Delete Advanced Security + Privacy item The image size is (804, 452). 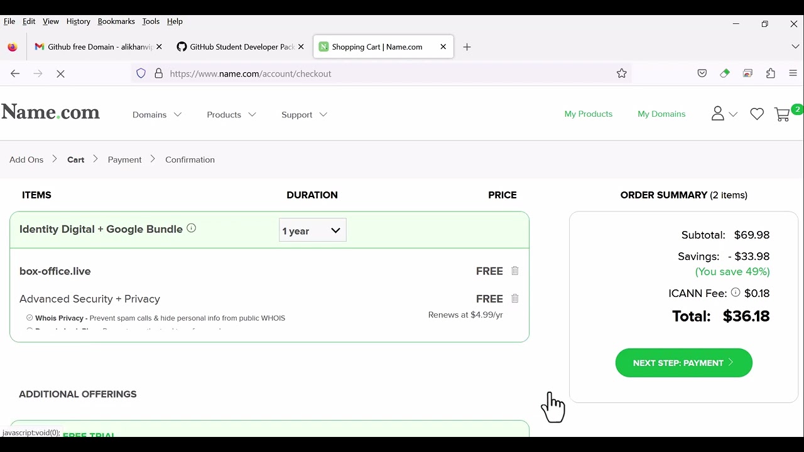tap(515, 298)
